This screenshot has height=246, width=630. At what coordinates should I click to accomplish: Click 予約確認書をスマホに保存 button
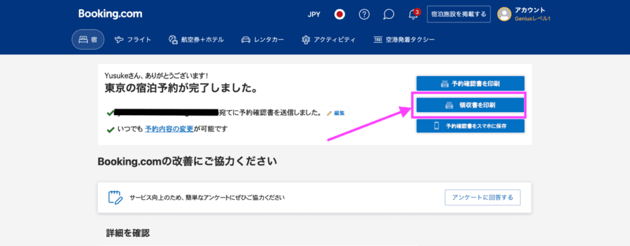471,126
